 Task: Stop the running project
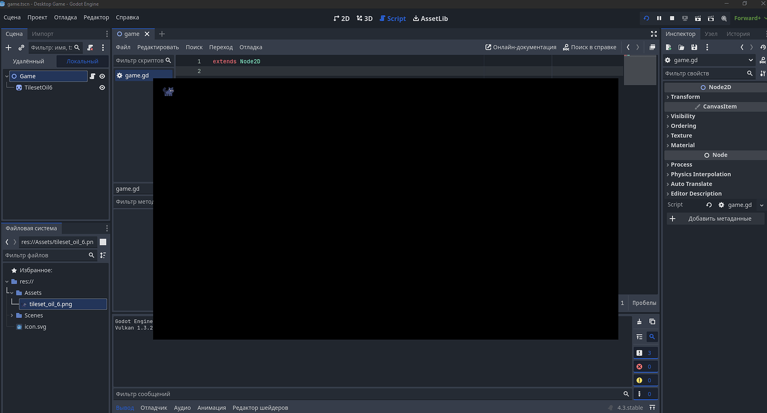click(x=672, y=18)
